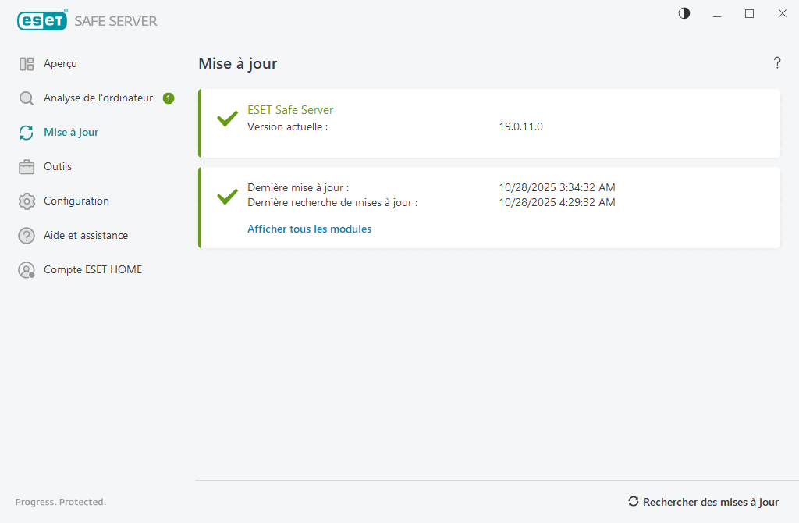
Task: Click the green notification badge on Analyse
Action: [x=169, y=98]
